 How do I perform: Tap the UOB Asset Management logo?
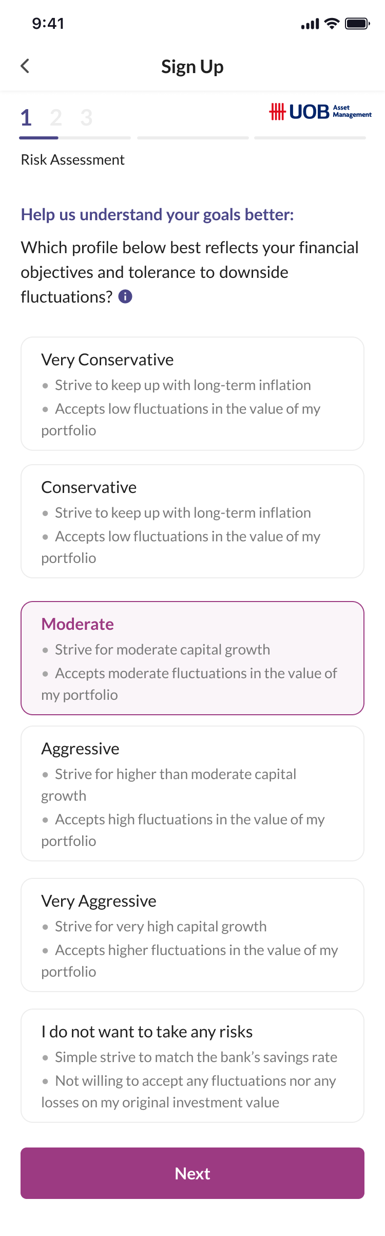click(320, 111)
